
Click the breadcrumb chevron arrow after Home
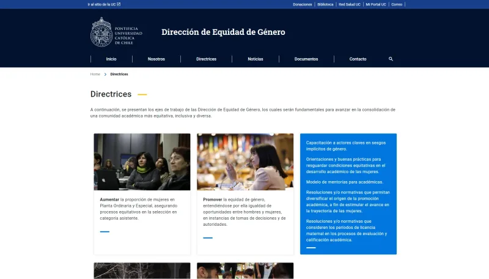point(105,74)
